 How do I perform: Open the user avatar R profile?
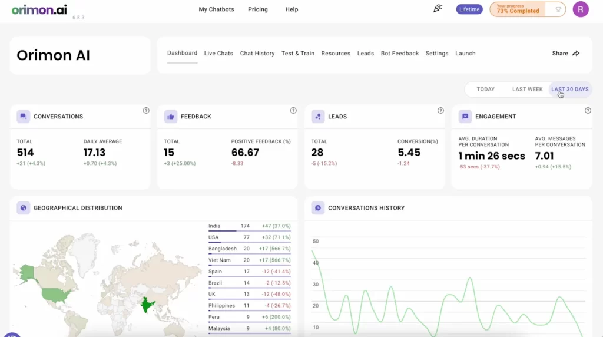click(581, 9)
